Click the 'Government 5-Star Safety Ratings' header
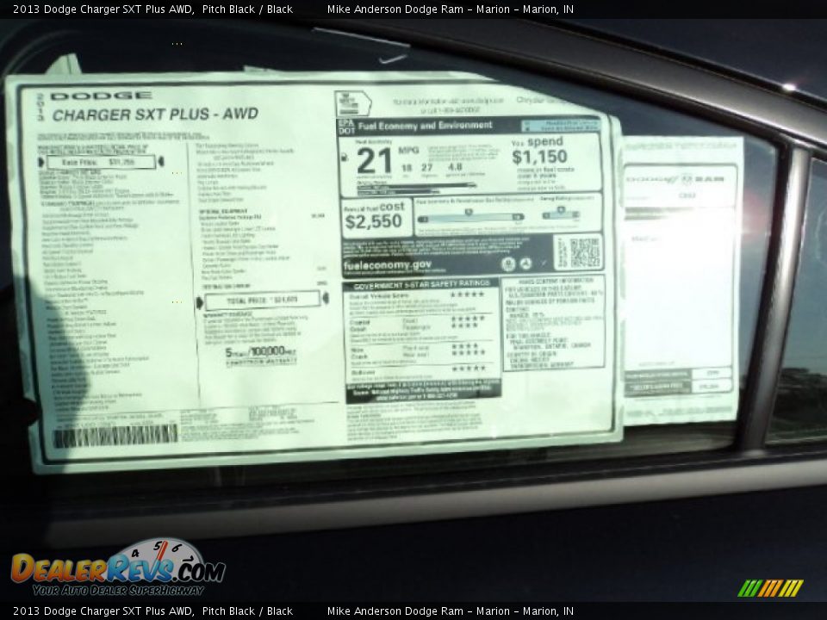 tap(421, 285)
